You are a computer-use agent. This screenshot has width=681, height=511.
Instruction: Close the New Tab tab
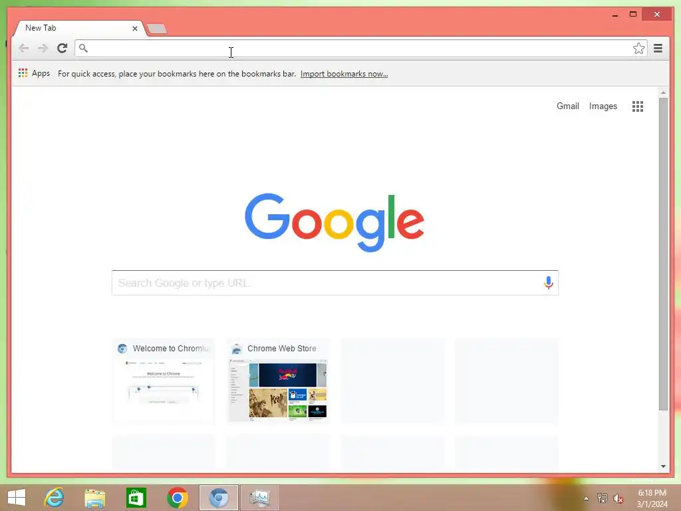pyautogui.click(x=134, y=28)
